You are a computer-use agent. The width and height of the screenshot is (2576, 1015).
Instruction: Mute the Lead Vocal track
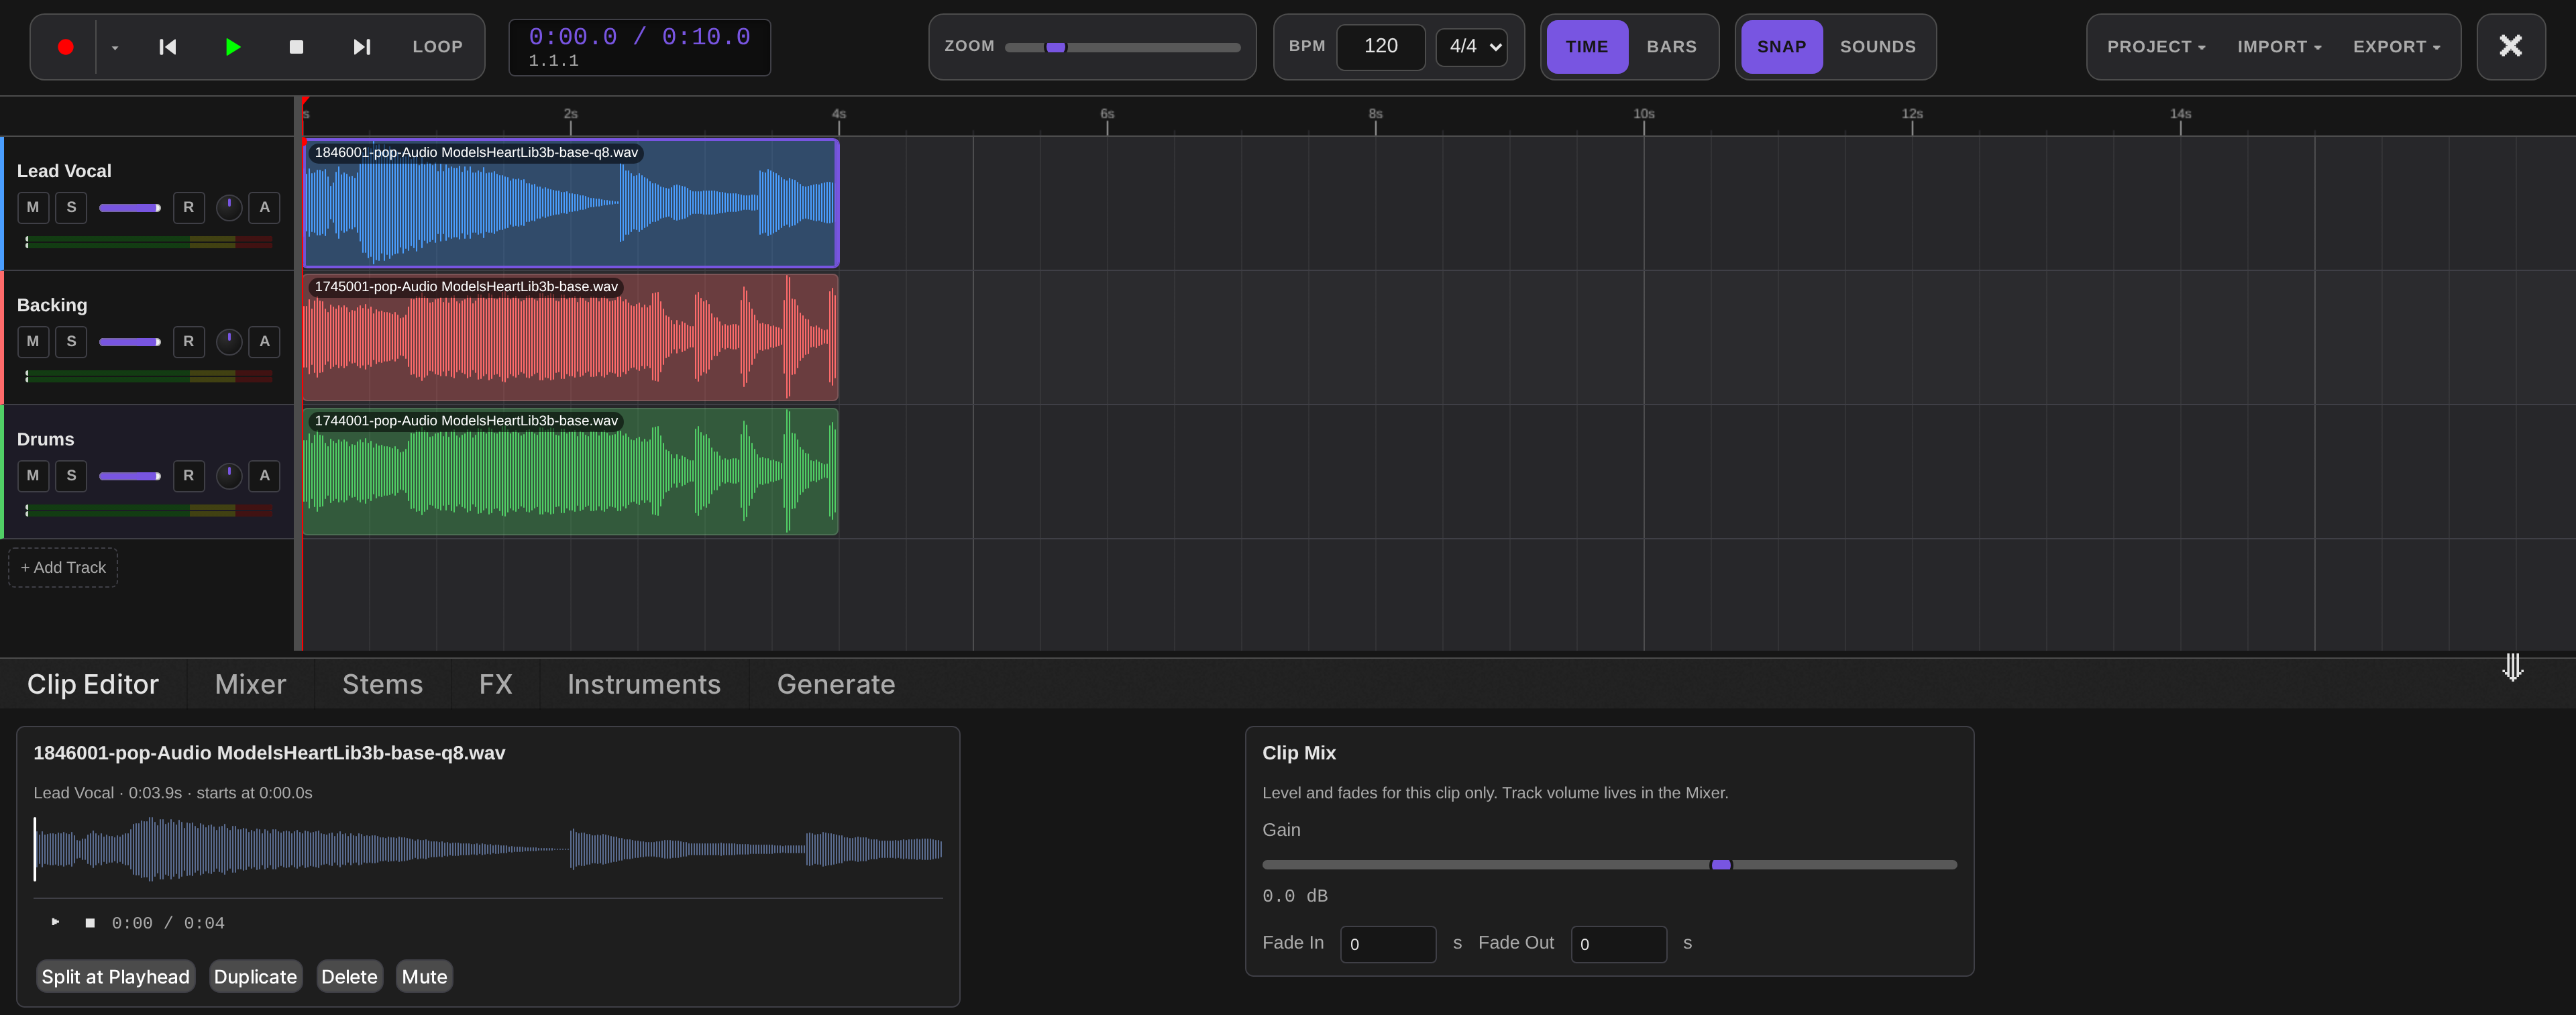pyautogui.click(x=33, y=207)
